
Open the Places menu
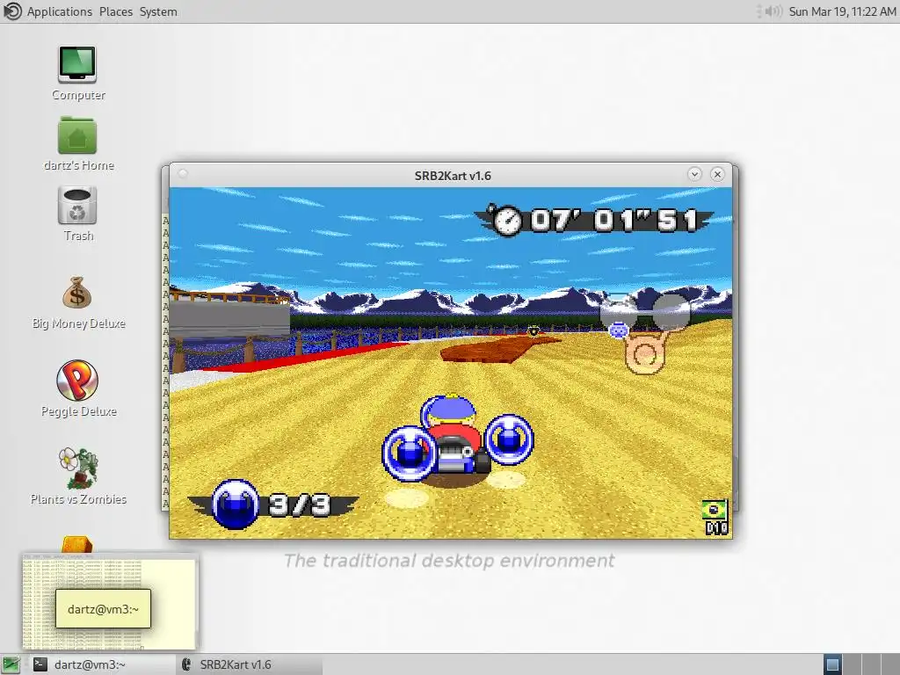click(x=115, y=11)
